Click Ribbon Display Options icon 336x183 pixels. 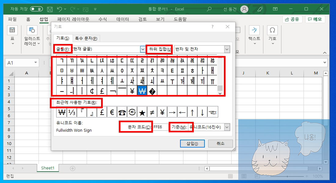(x=275, y=9)
